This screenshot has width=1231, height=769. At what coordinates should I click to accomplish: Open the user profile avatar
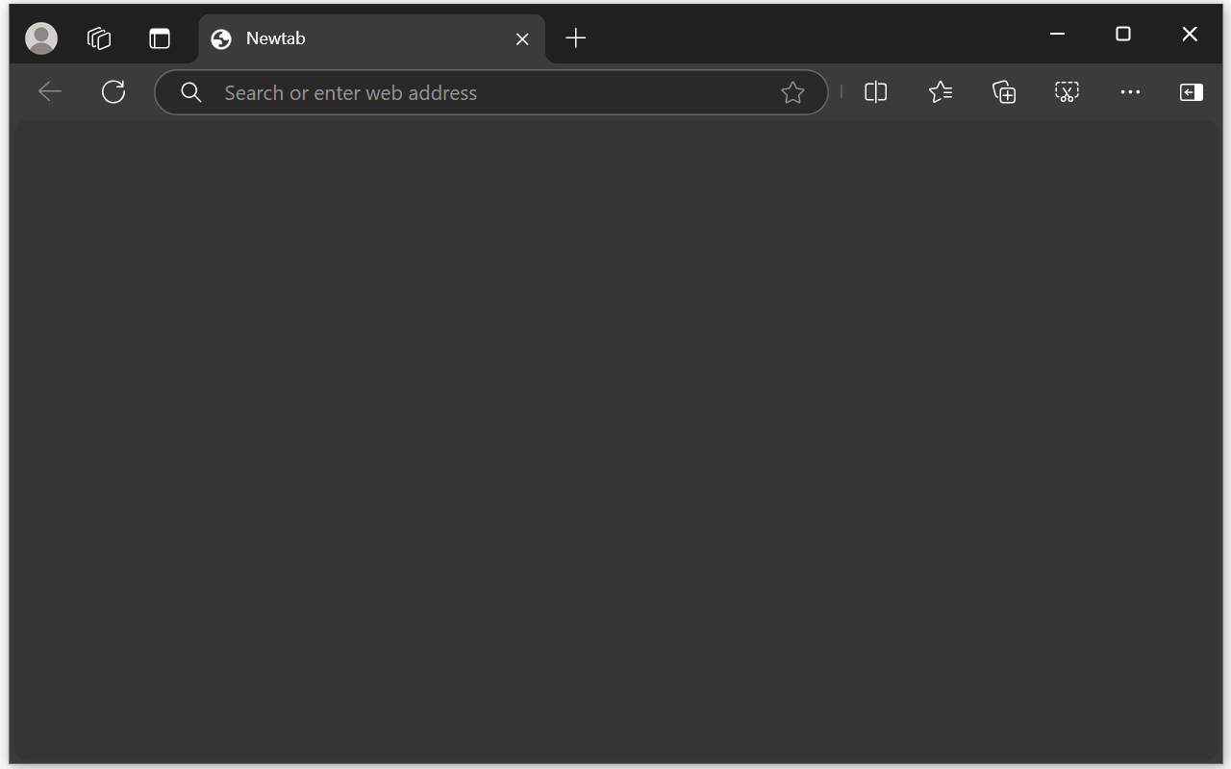click(41, 38)
